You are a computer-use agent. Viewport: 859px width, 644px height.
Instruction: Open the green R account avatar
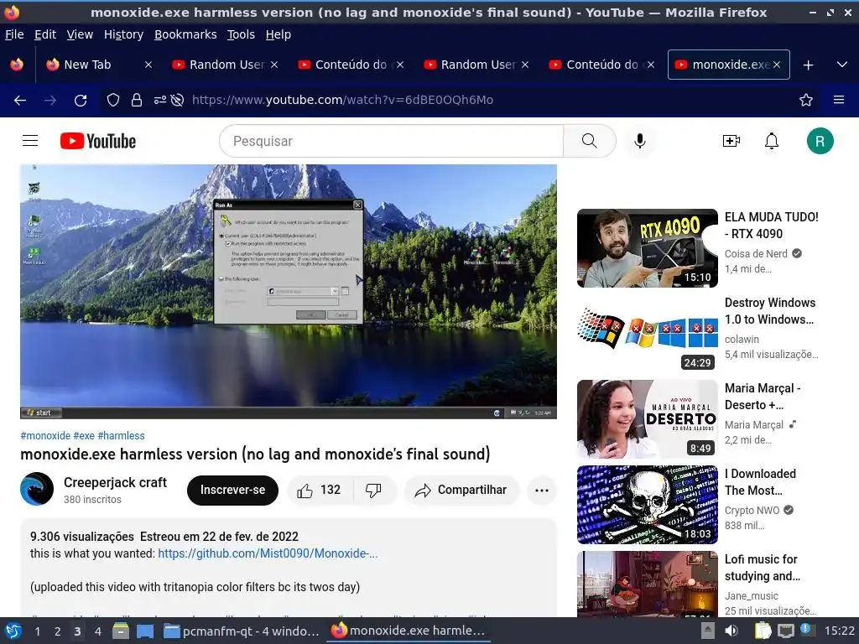(820, 141)
